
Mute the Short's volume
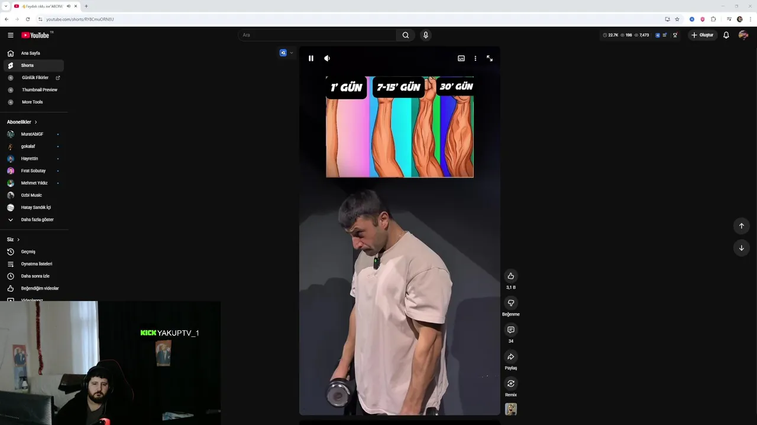(x=327, y=58)
